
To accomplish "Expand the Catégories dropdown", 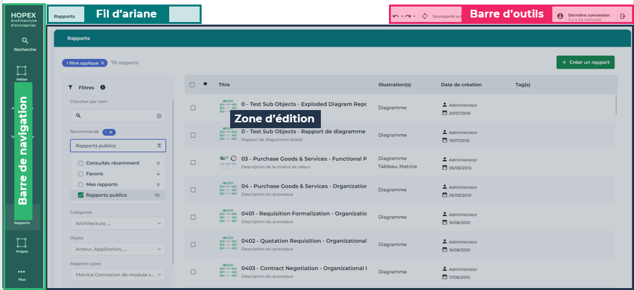I will (x=118, y=223).
